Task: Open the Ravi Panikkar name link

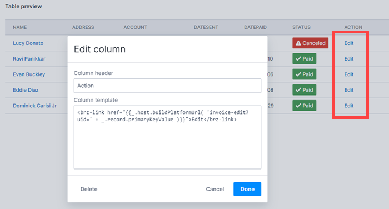Action: [29, 59]
